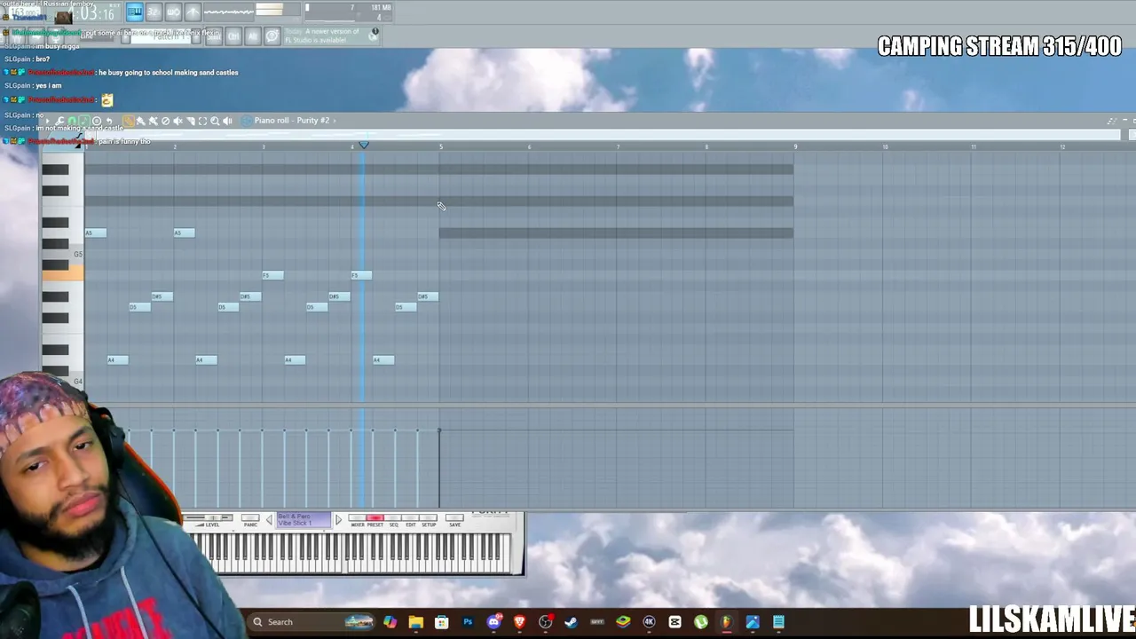Click the step sequencer button in top toolbar
The height and width of the screenshot is (639, 1136).
pyautogui.click(x=154, y=12)
